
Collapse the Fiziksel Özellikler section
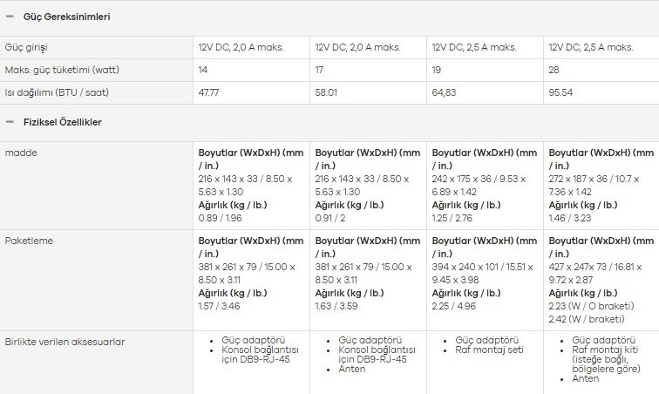(10, 122)
